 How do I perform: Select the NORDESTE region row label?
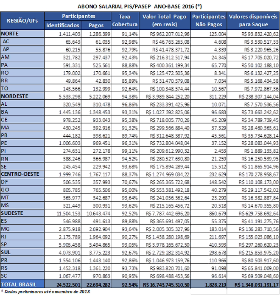click(x=15, y=96)
